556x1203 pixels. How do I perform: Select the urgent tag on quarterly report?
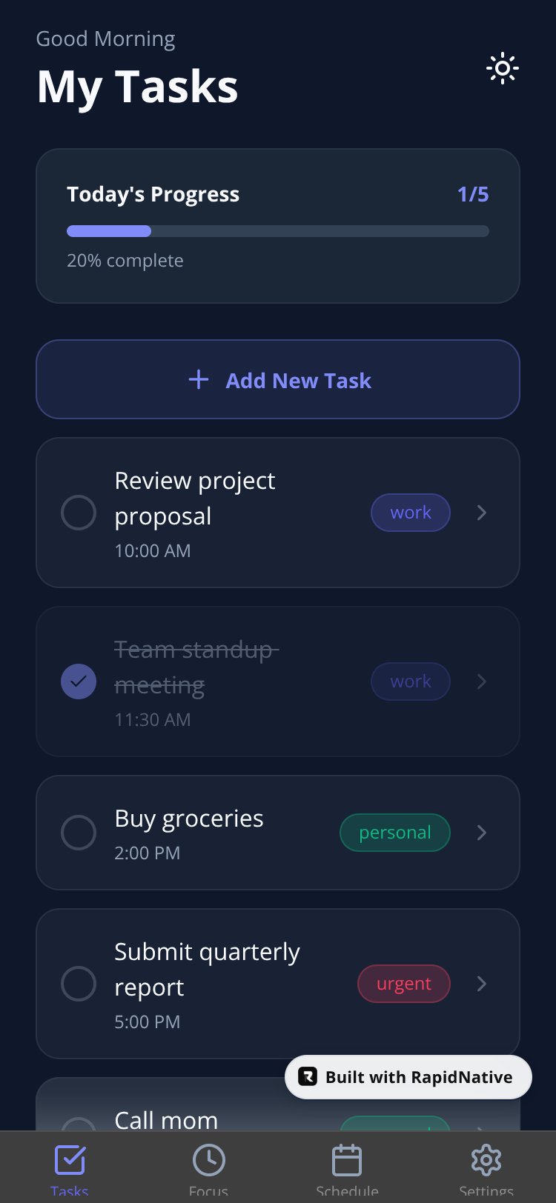(404, 984)
